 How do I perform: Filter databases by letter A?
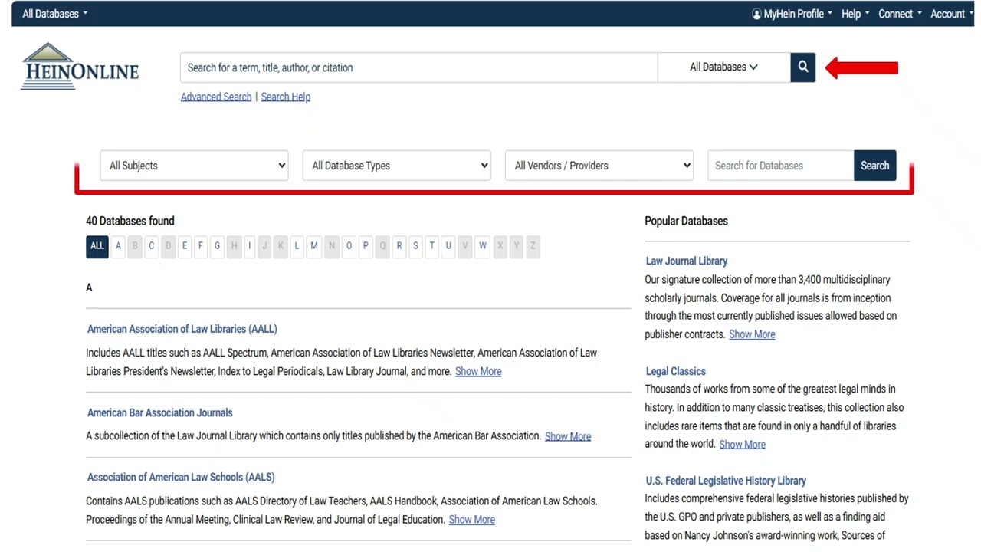(118, 246)
